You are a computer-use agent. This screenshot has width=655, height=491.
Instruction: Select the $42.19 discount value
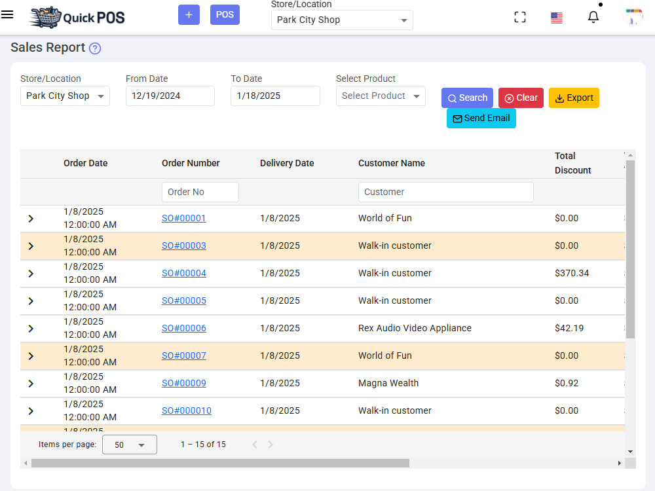tap(569, 329)
